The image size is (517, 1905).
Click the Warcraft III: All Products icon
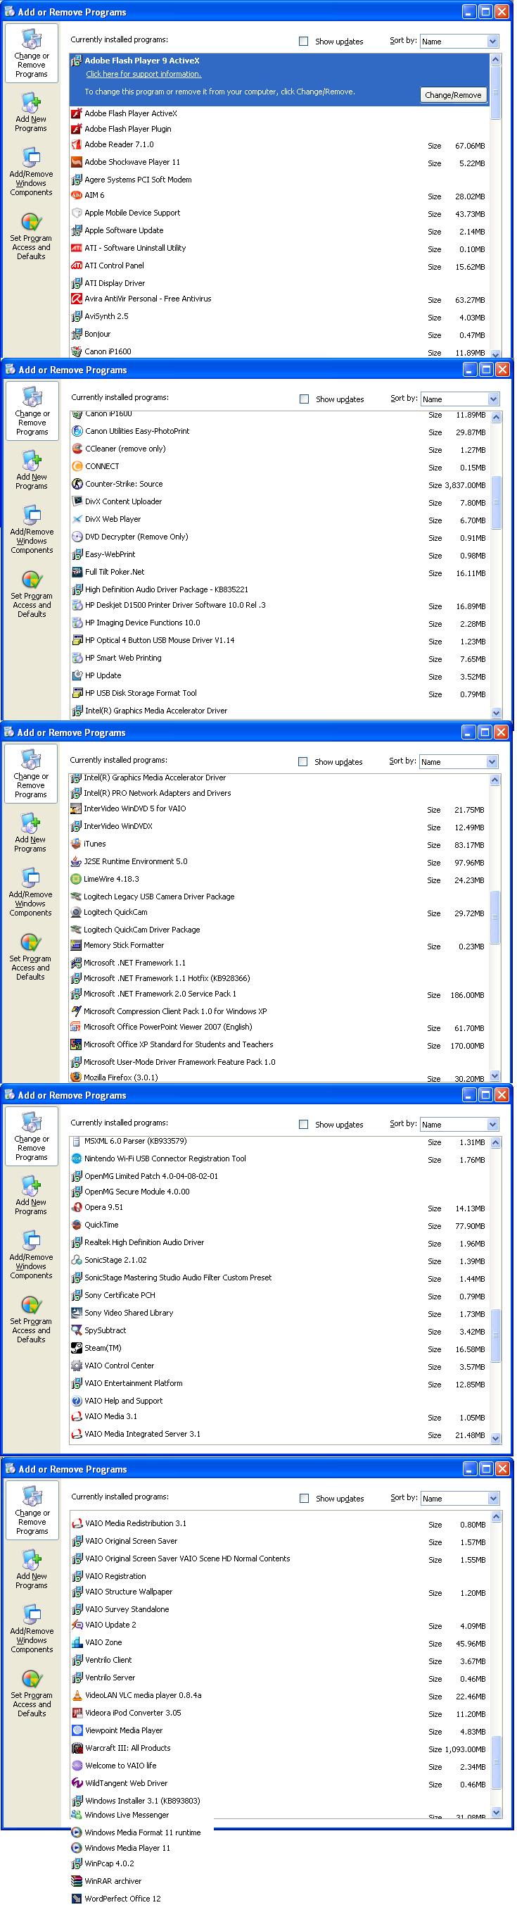77,1749
